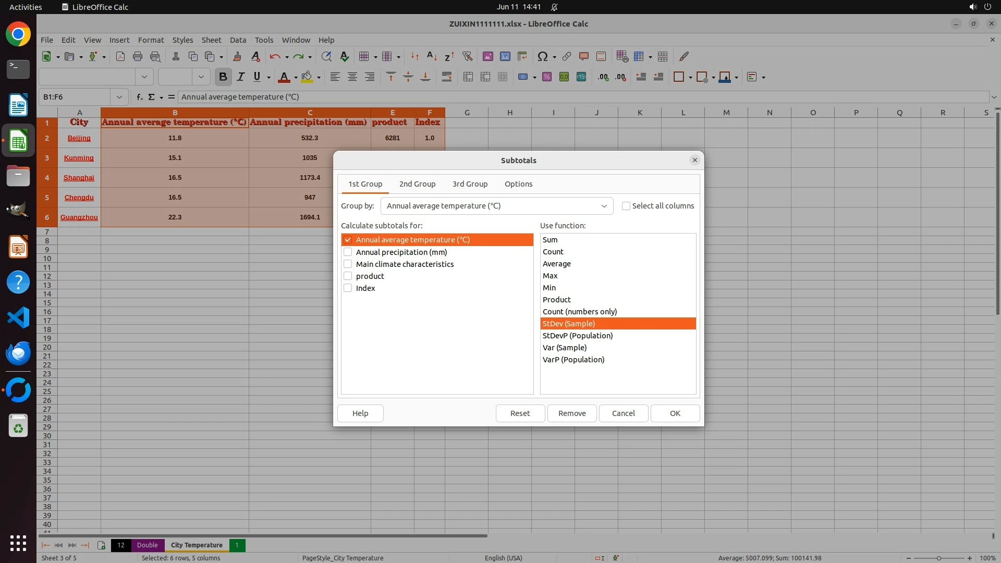The image size is (1001, 563).
Task: Click the Insert Special Character omega icon
Action: click(x=542, y=56)
